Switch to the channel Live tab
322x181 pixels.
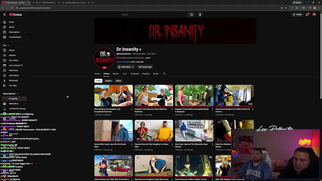click(x=125, y=74)
